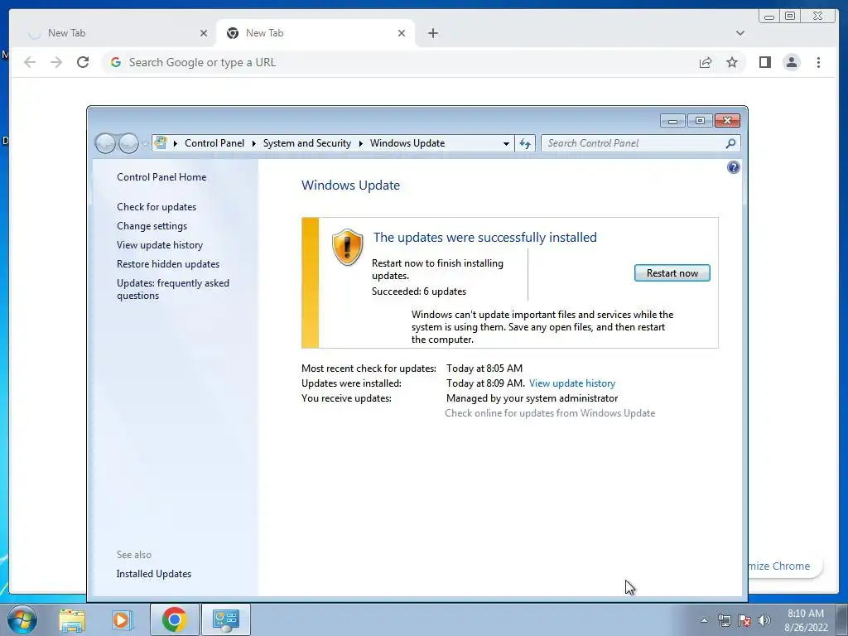Image resolution: width=848 pixels, height=636 pixels.
Task: Open the Windows Start orb
Action: 22,619
